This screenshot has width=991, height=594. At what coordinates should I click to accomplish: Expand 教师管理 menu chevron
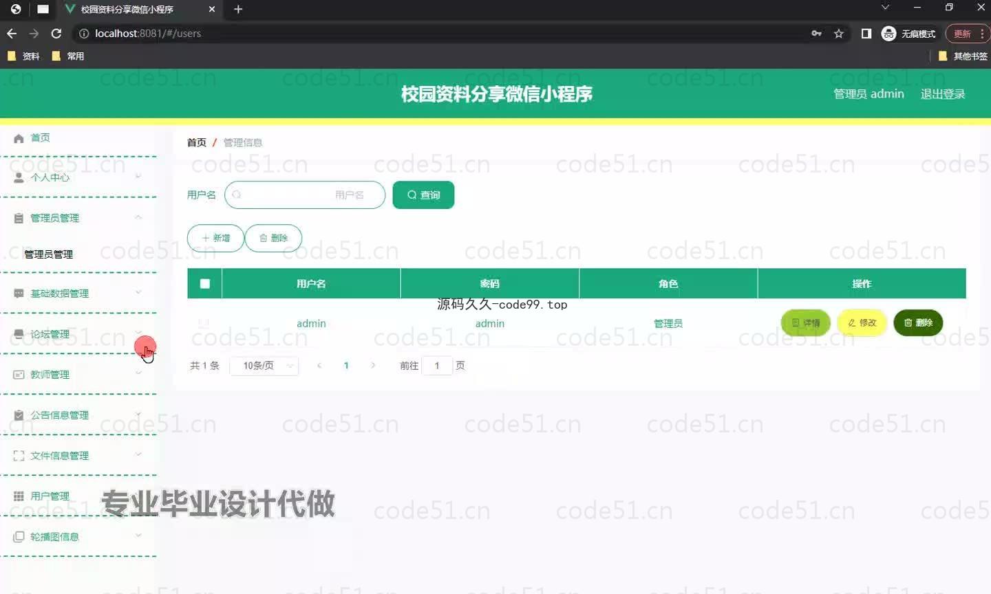[x=138, y=374]
